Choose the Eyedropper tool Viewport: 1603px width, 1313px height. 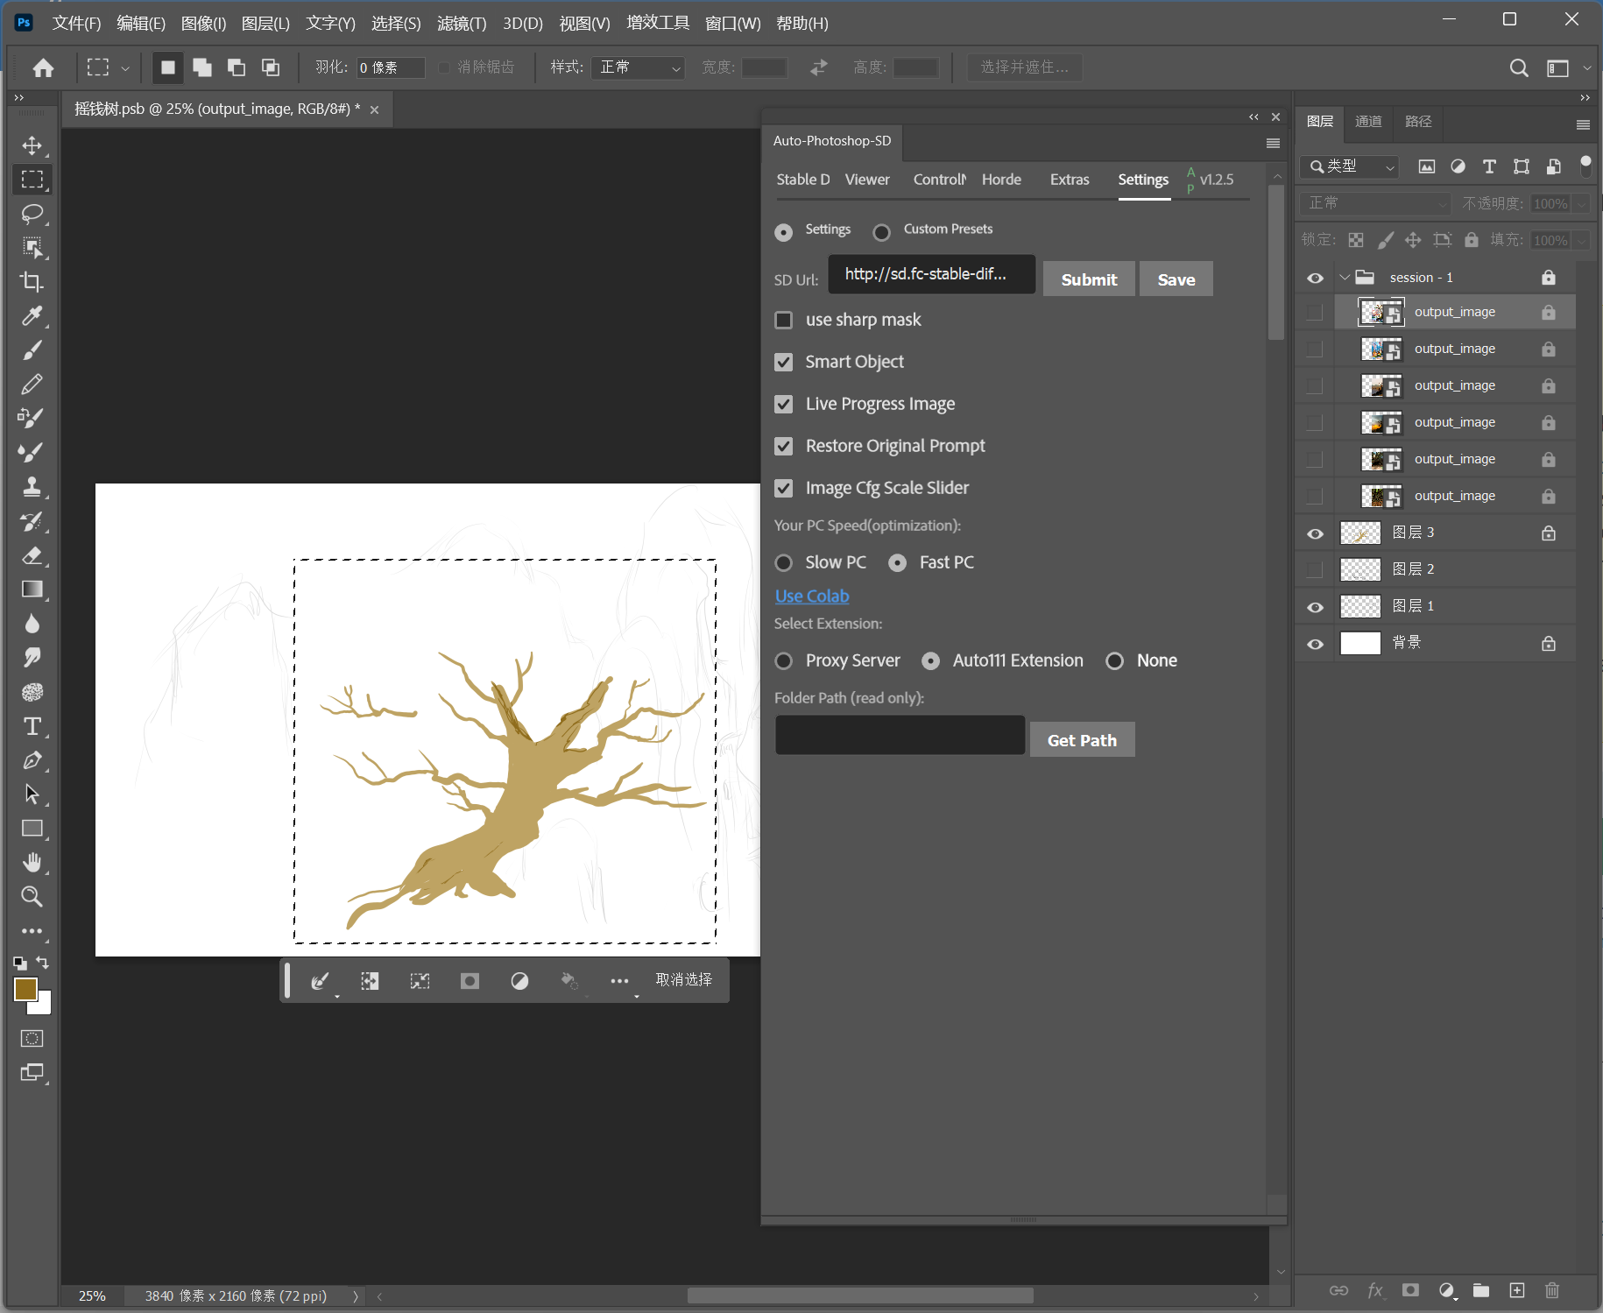point(32,316)
